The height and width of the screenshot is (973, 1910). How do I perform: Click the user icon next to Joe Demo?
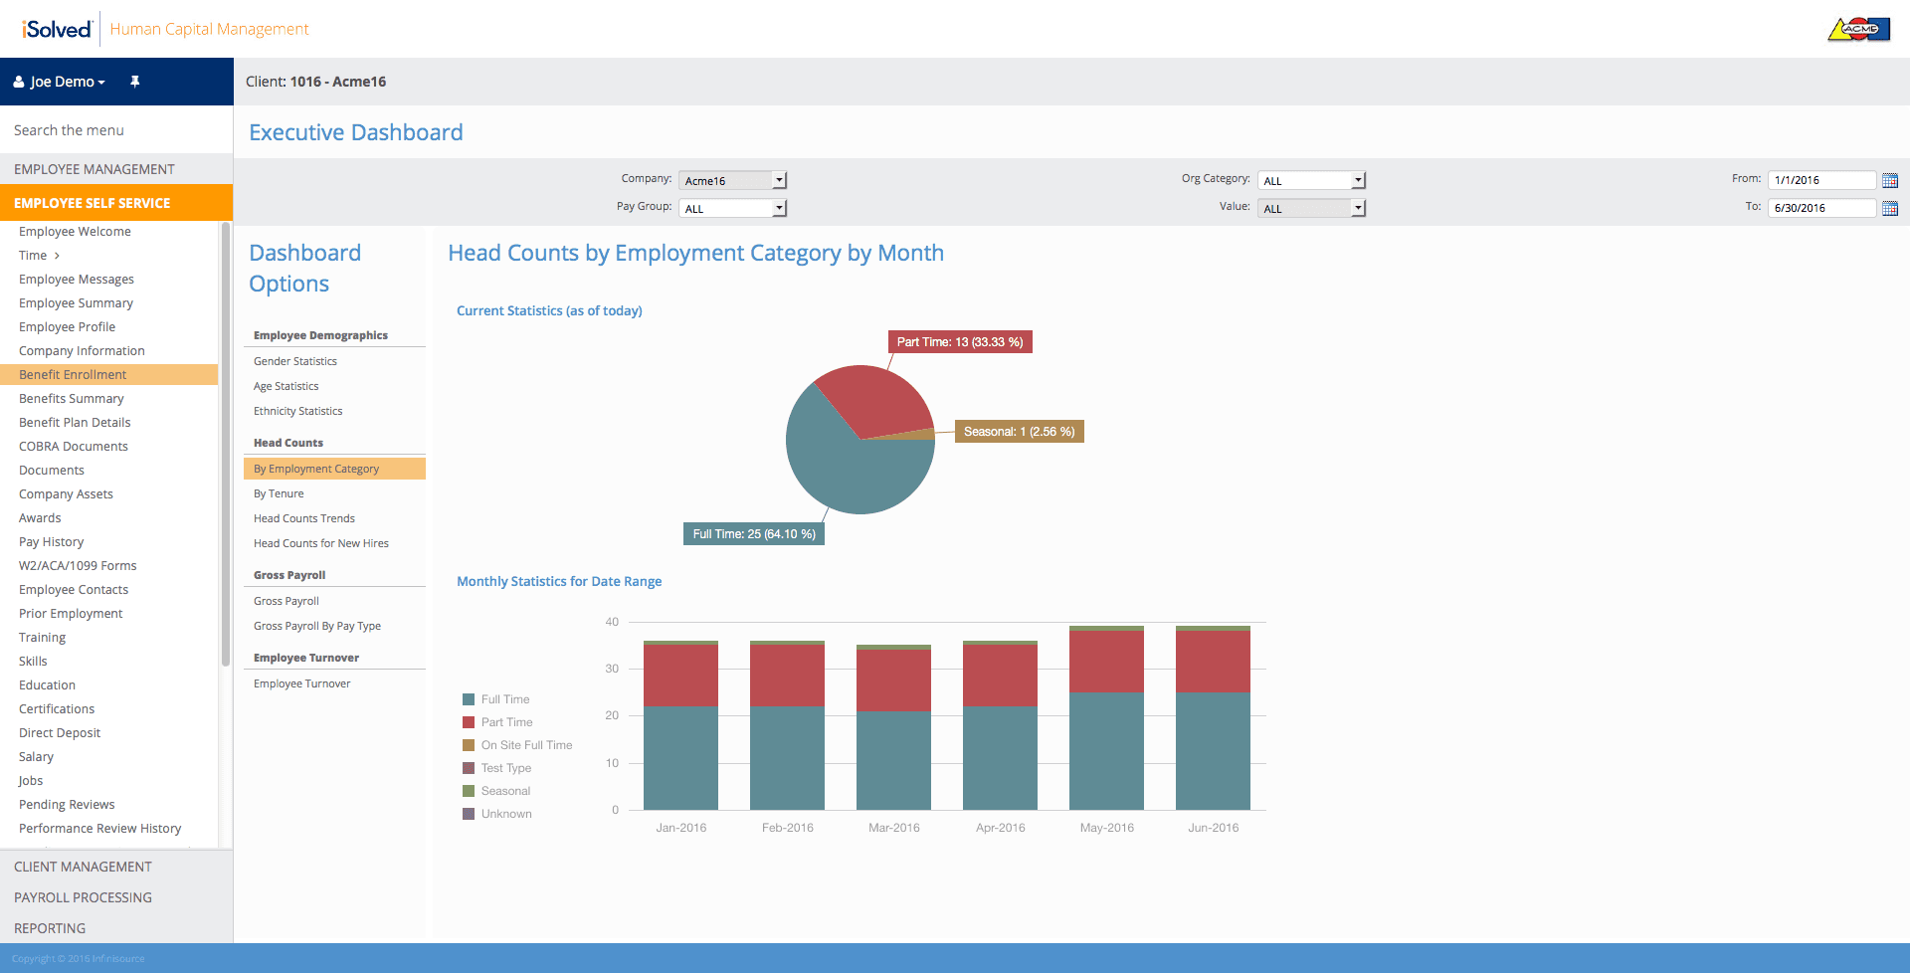coord(19,82)
